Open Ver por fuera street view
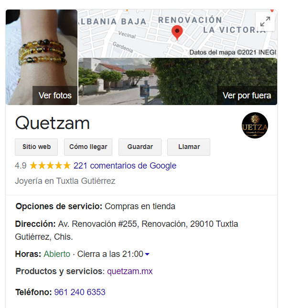281x308 pixels. pyautogui.click(x=178, y=81)
